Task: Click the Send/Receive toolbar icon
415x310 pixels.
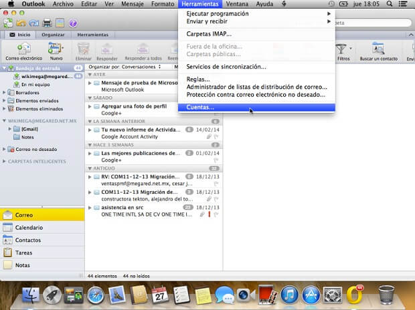Action: 8,23
